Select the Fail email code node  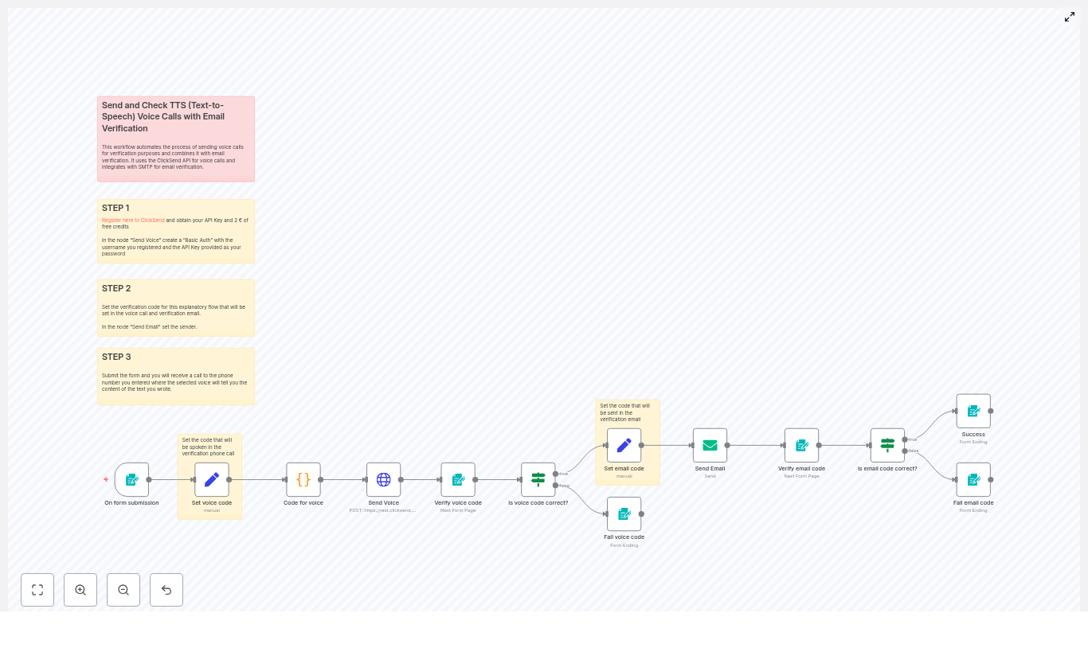[973, 479]
